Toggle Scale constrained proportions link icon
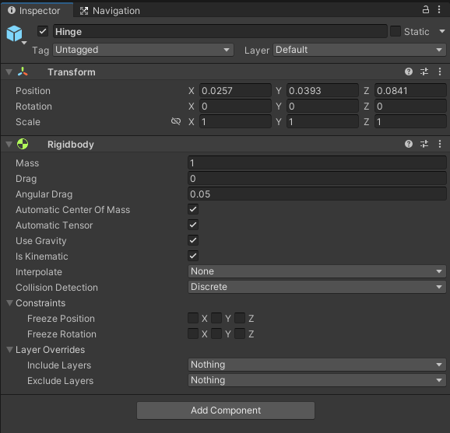Screen dimensions: 450x433 176,121
